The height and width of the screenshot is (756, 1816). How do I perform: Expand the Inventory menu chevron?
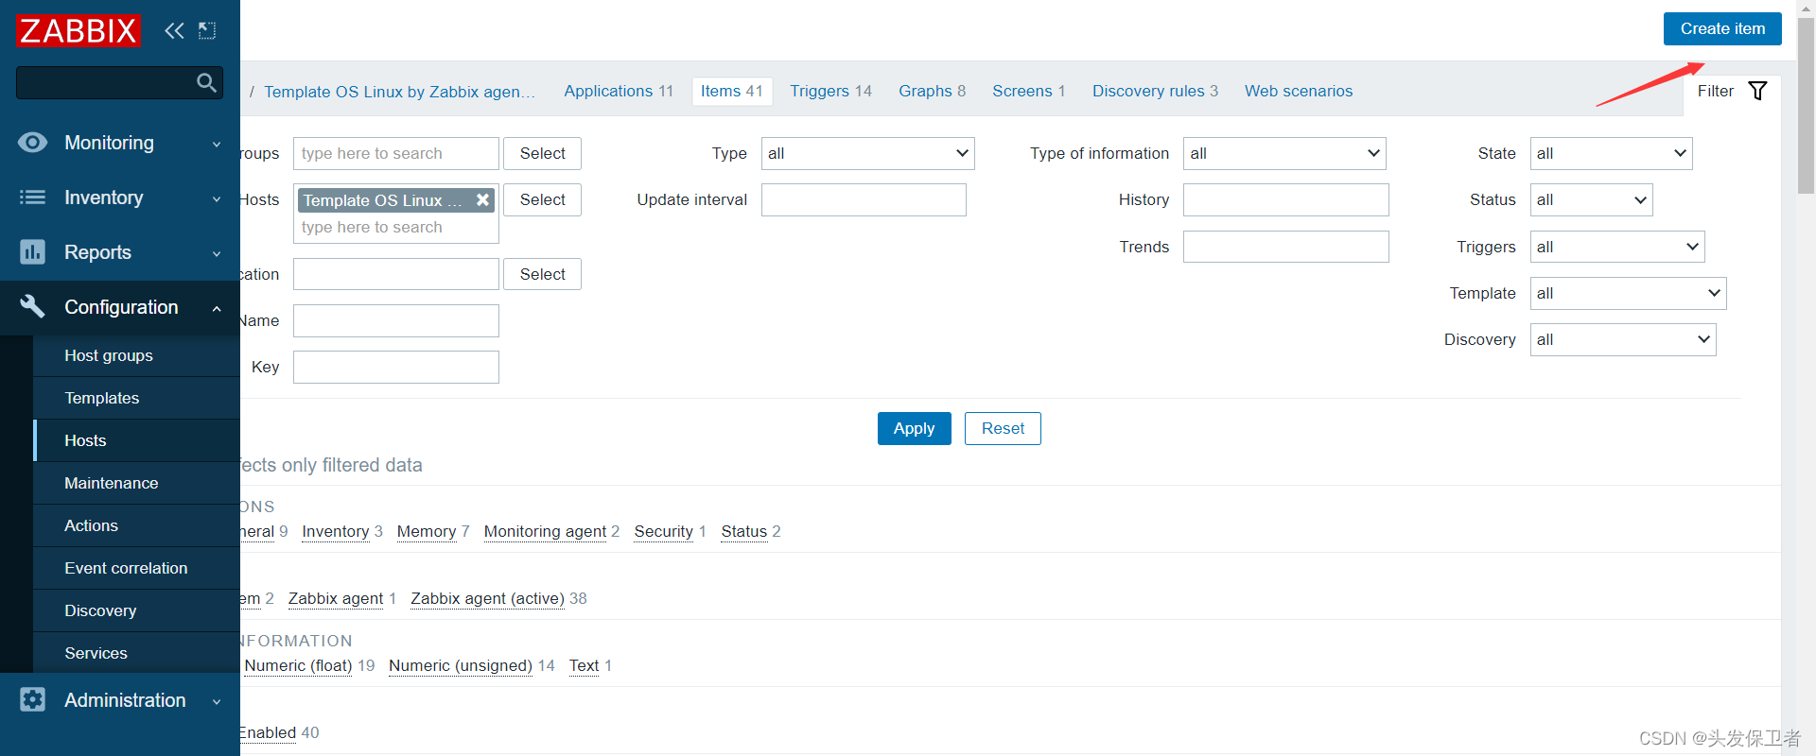point(217,199)
